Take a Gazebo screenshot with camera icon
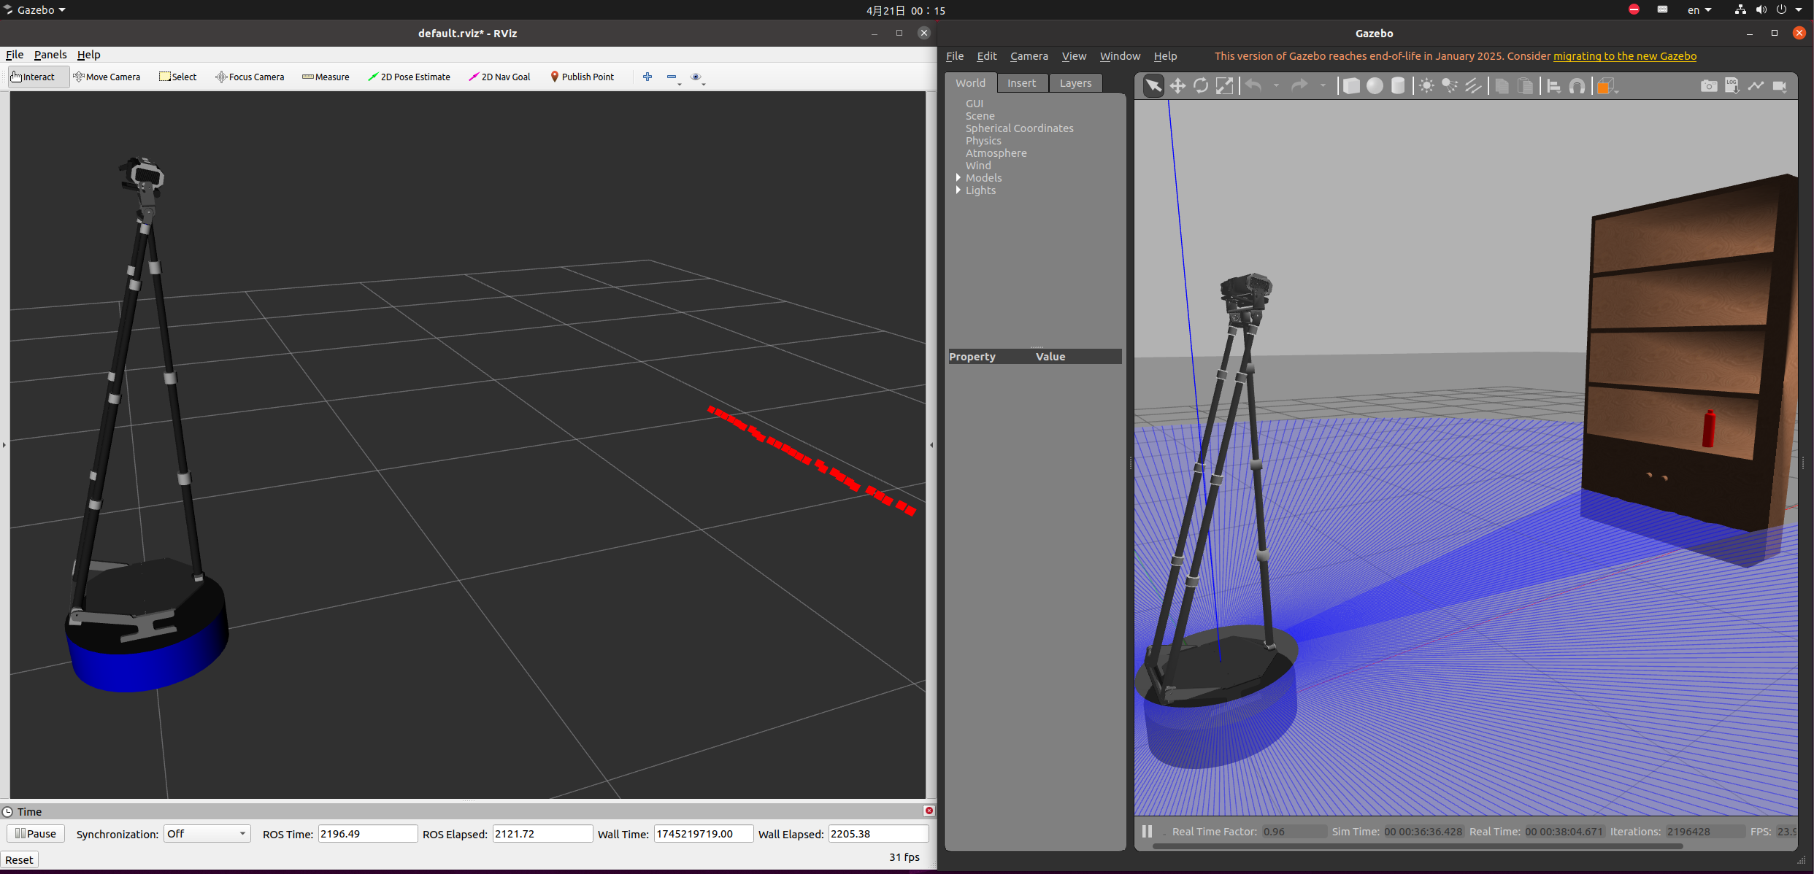Viewport: 1814px width, 874px height. click(x=1709, y=86)
